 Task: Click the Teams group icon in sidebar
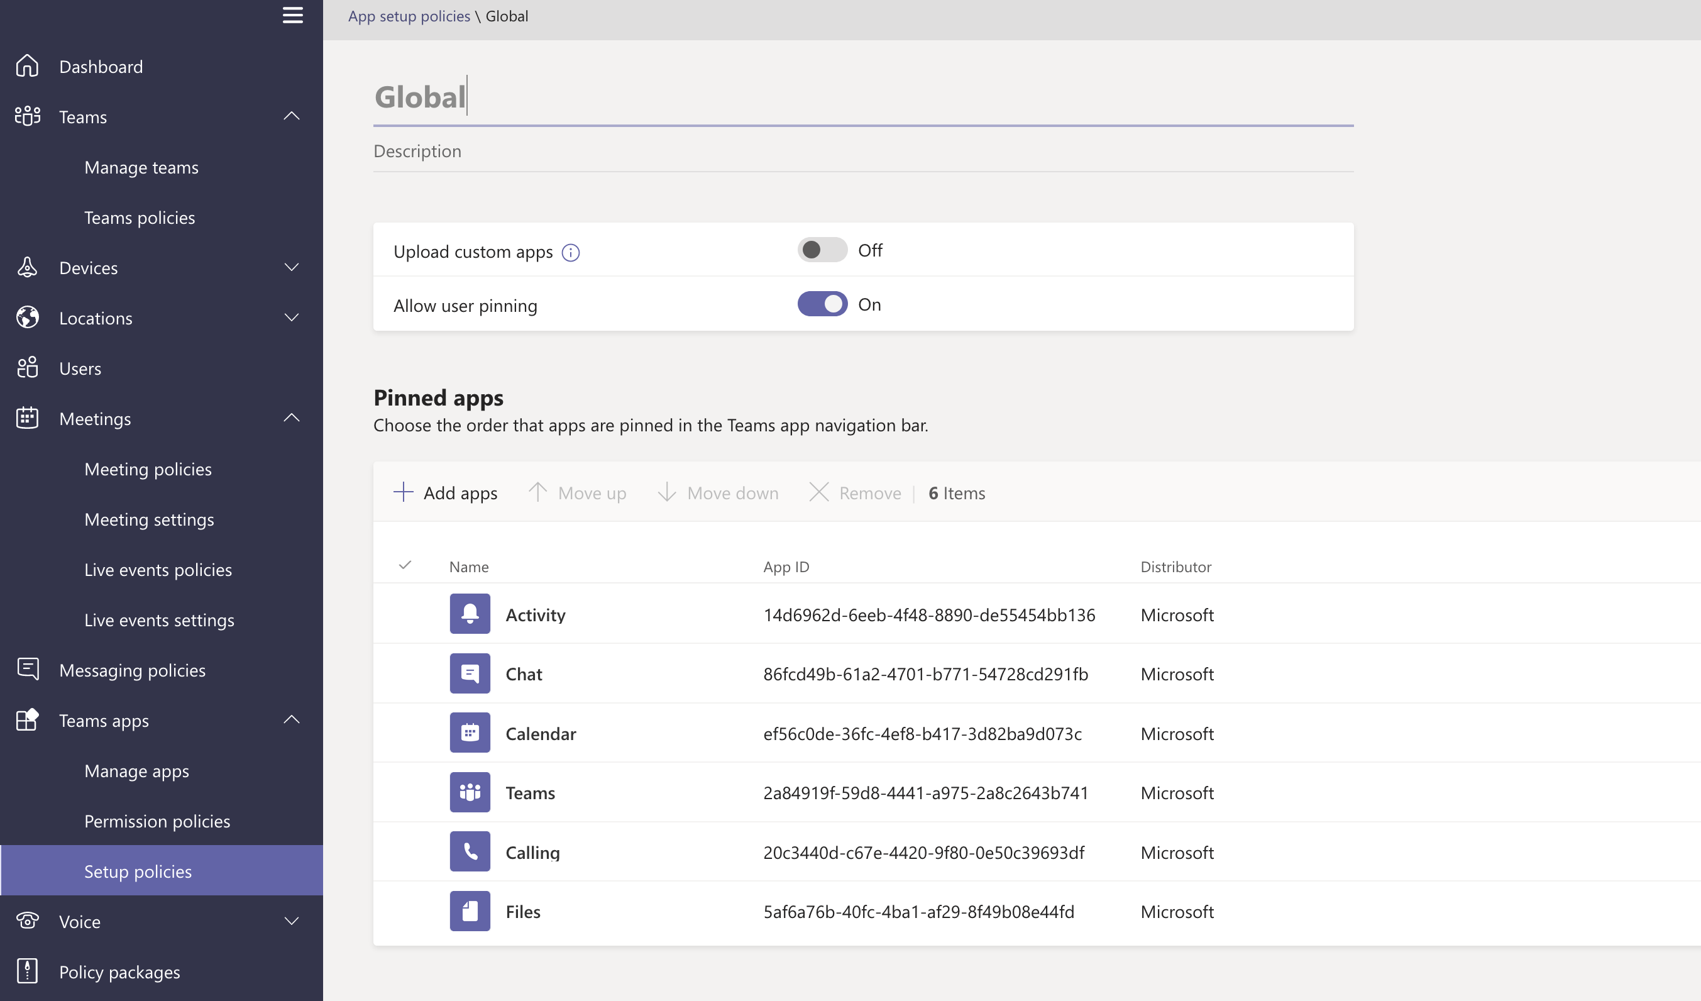(x=28, y=116)
